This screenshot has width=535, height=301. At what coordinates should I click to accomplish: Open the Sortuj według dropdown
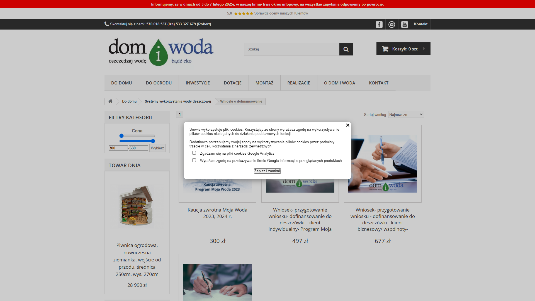406,115
